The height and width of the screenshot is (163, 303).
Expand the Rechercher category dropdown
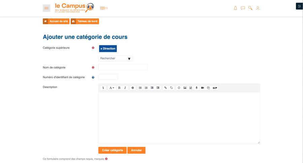click(115, 58)
